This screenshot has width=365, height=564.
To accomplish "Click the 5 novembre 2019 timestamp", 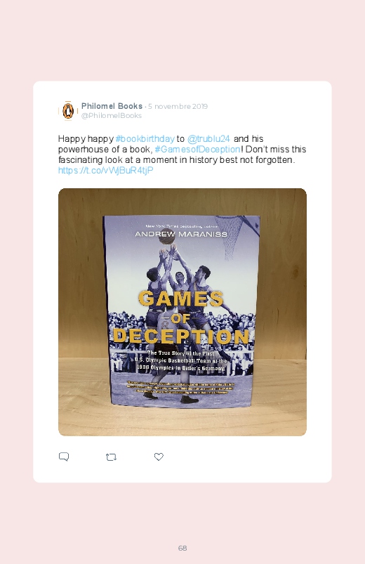I will click(178, 107).
